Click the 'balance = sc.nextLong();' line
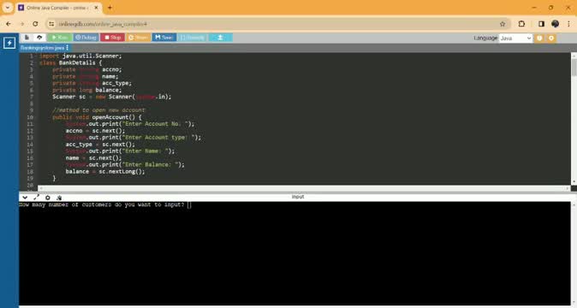The width and height of the screenshot is (577, 308). click(x=105, y=172)
